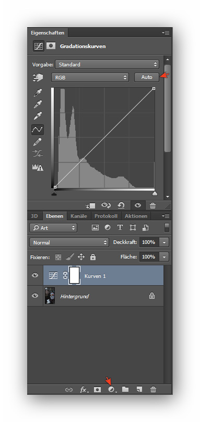Open the RGB channel dropdown
Viewport: 200px width, 422px height.
pyautogui.click(x=90, y=77)
